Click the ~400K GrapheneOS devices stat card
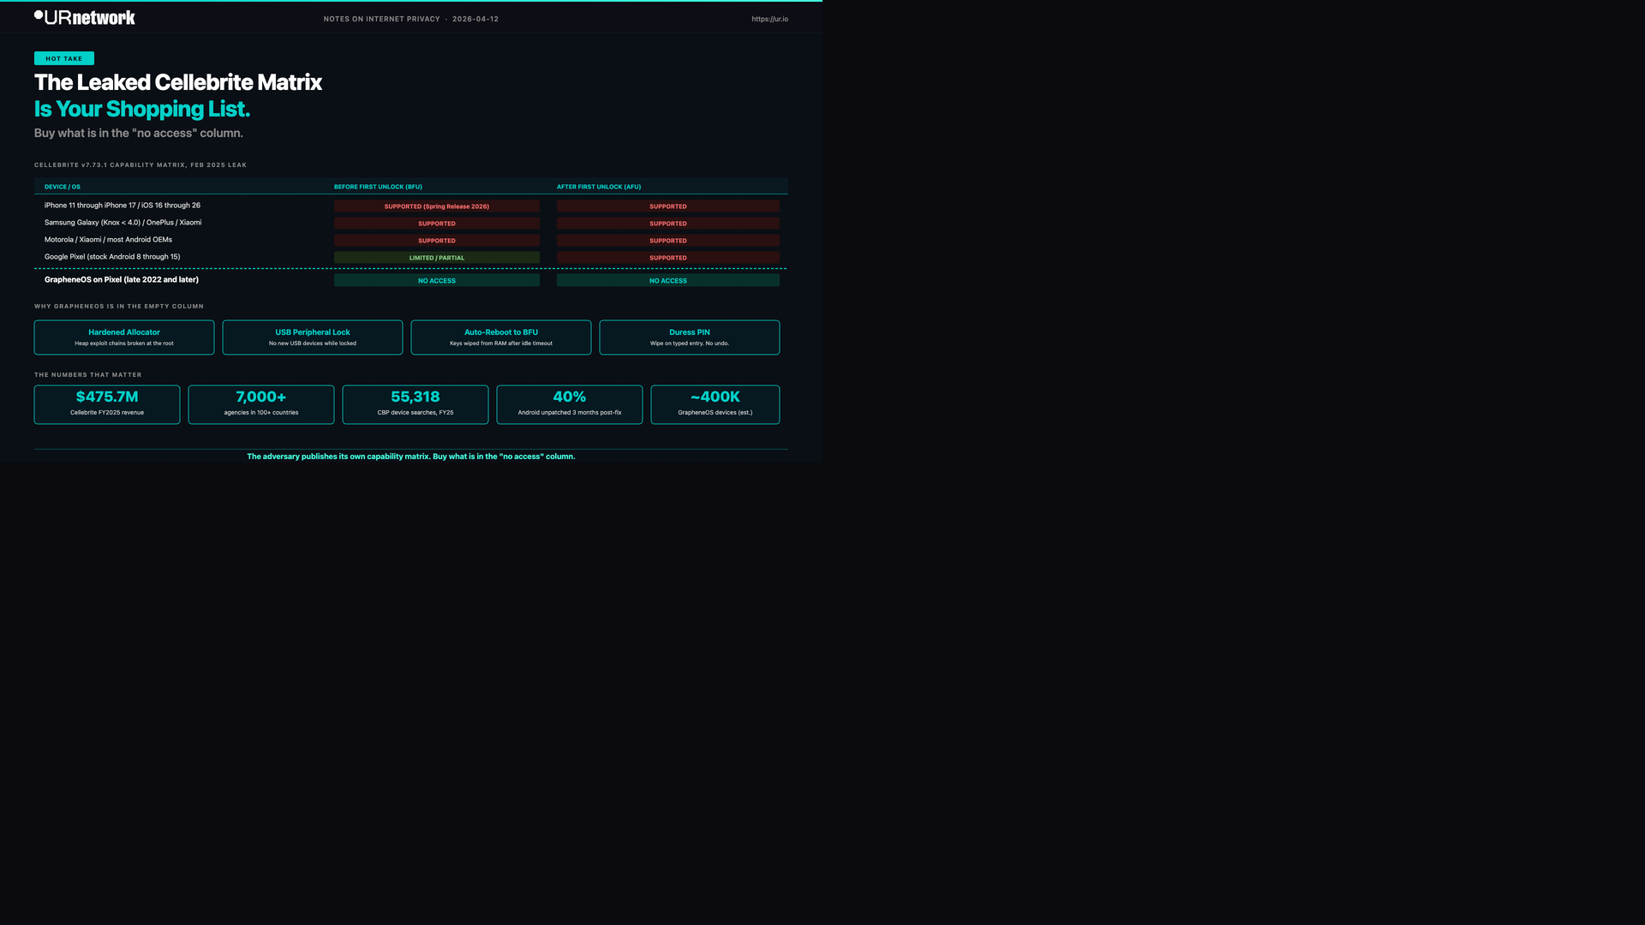The image size is (1645, 925). click(715, 404)
